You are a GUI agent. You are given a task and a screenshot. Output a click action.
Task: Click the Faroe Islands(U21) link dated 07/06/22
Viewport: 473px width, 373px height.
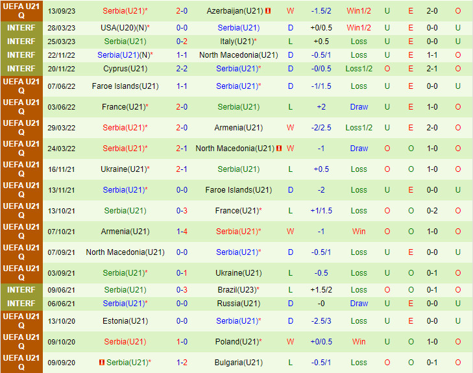tap(125, 86)
